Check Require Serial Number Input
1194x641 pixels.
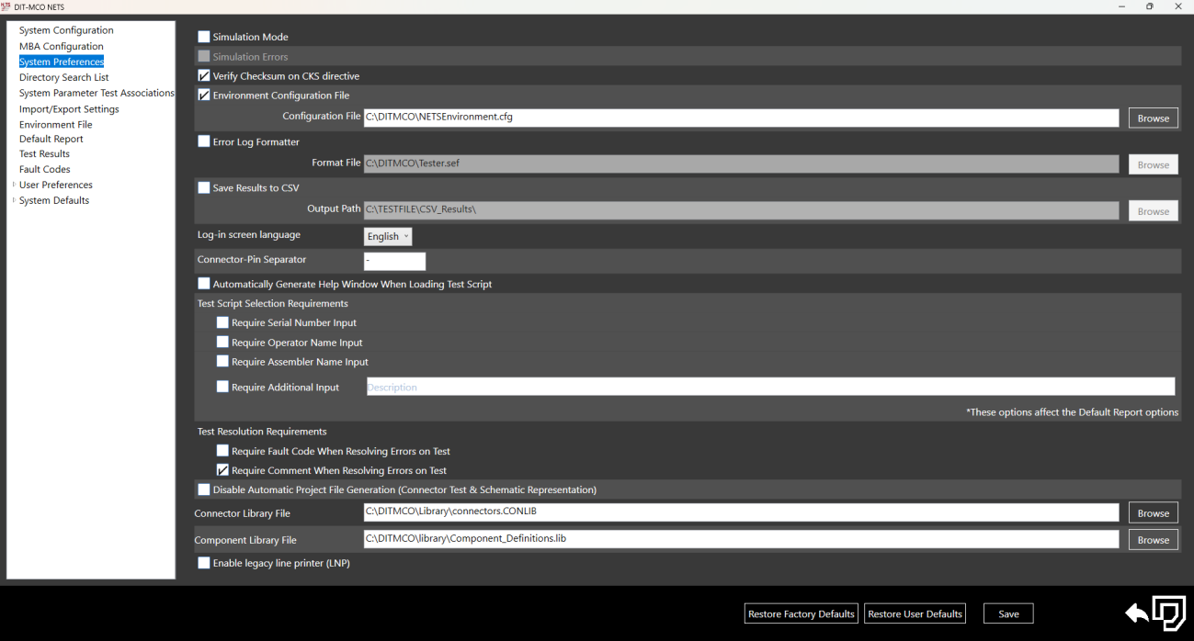tap(222, 322)
